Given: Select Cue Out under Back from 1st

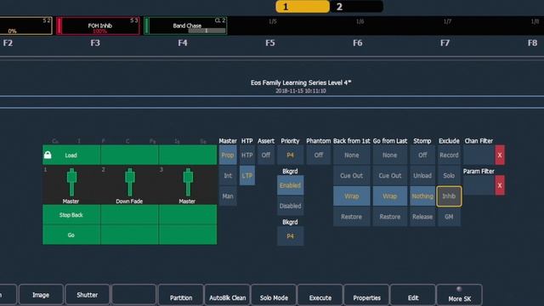Looking at the screenshot, I should click(x=351, y=176).
